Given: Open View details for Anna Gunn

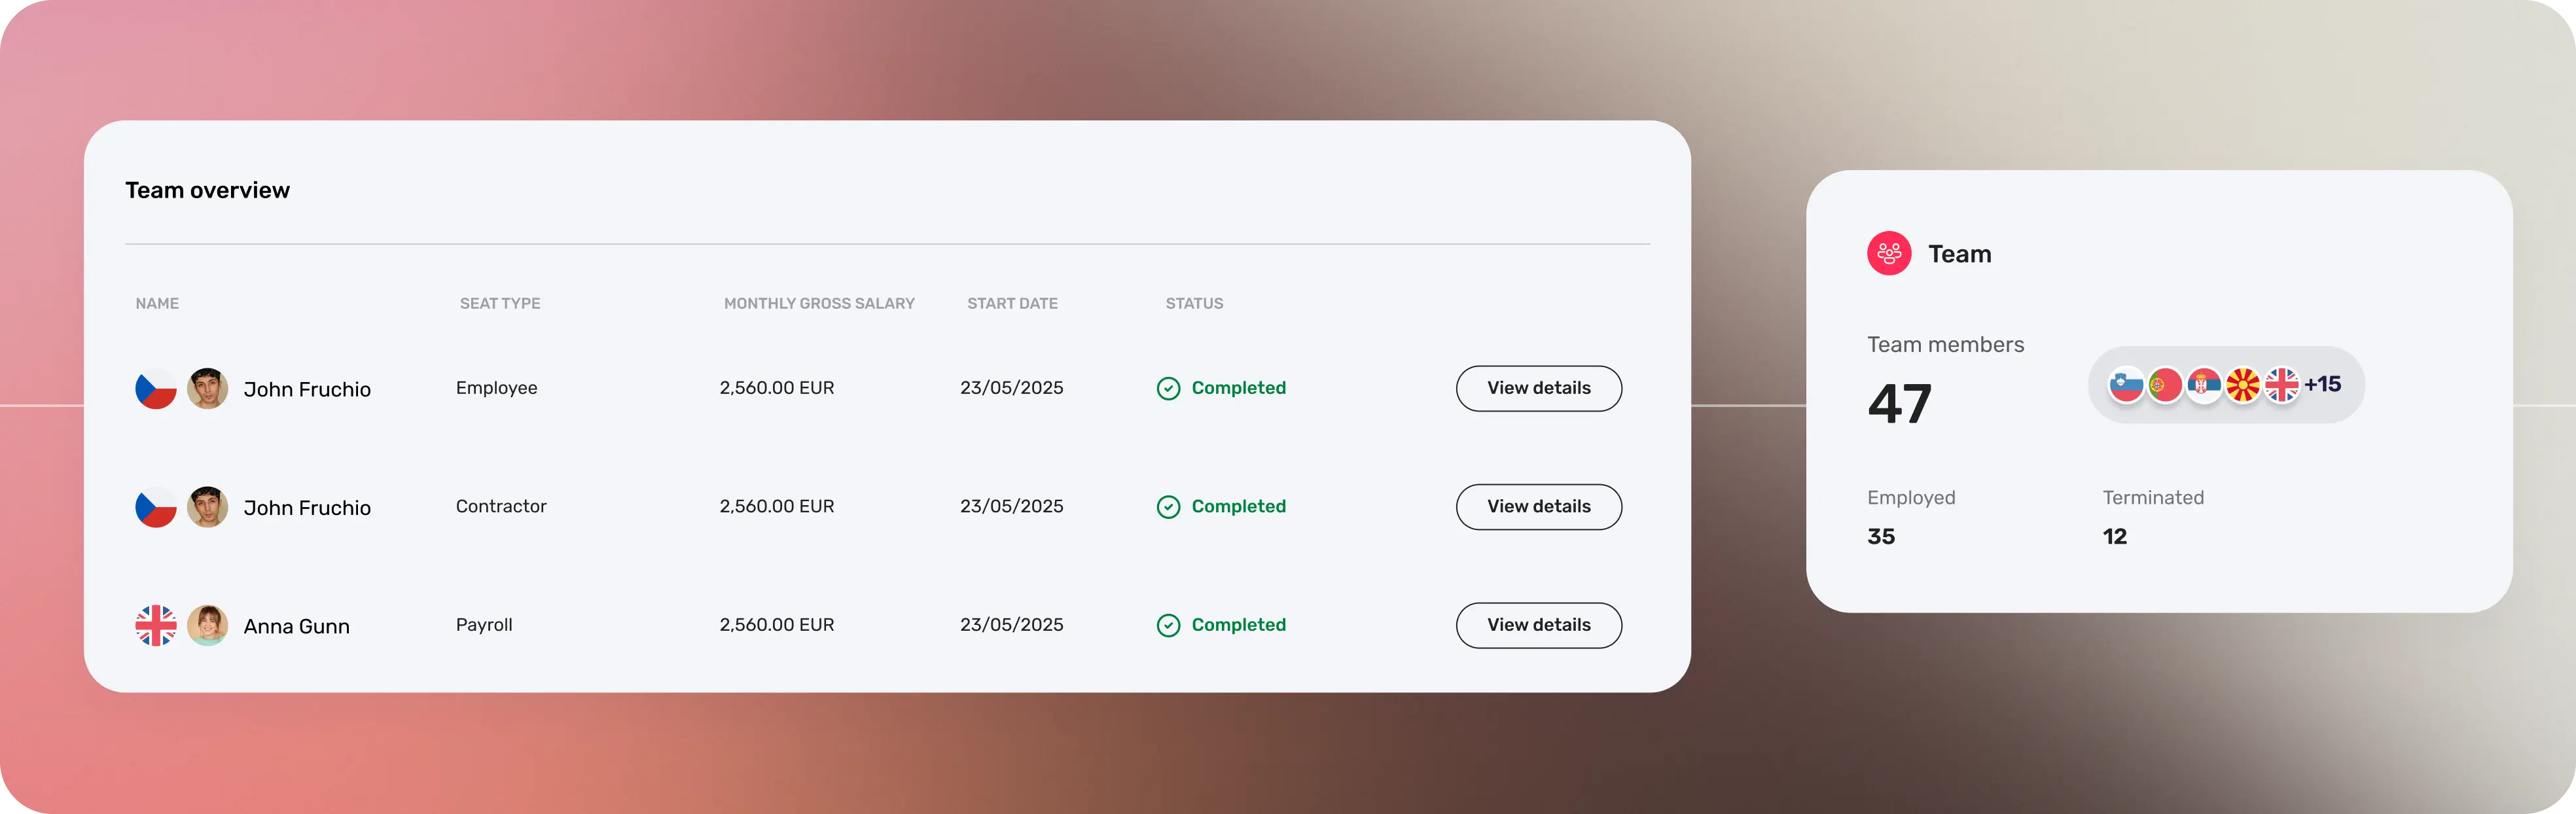Looking at the screenshot, I should (x=1538, y=625).
